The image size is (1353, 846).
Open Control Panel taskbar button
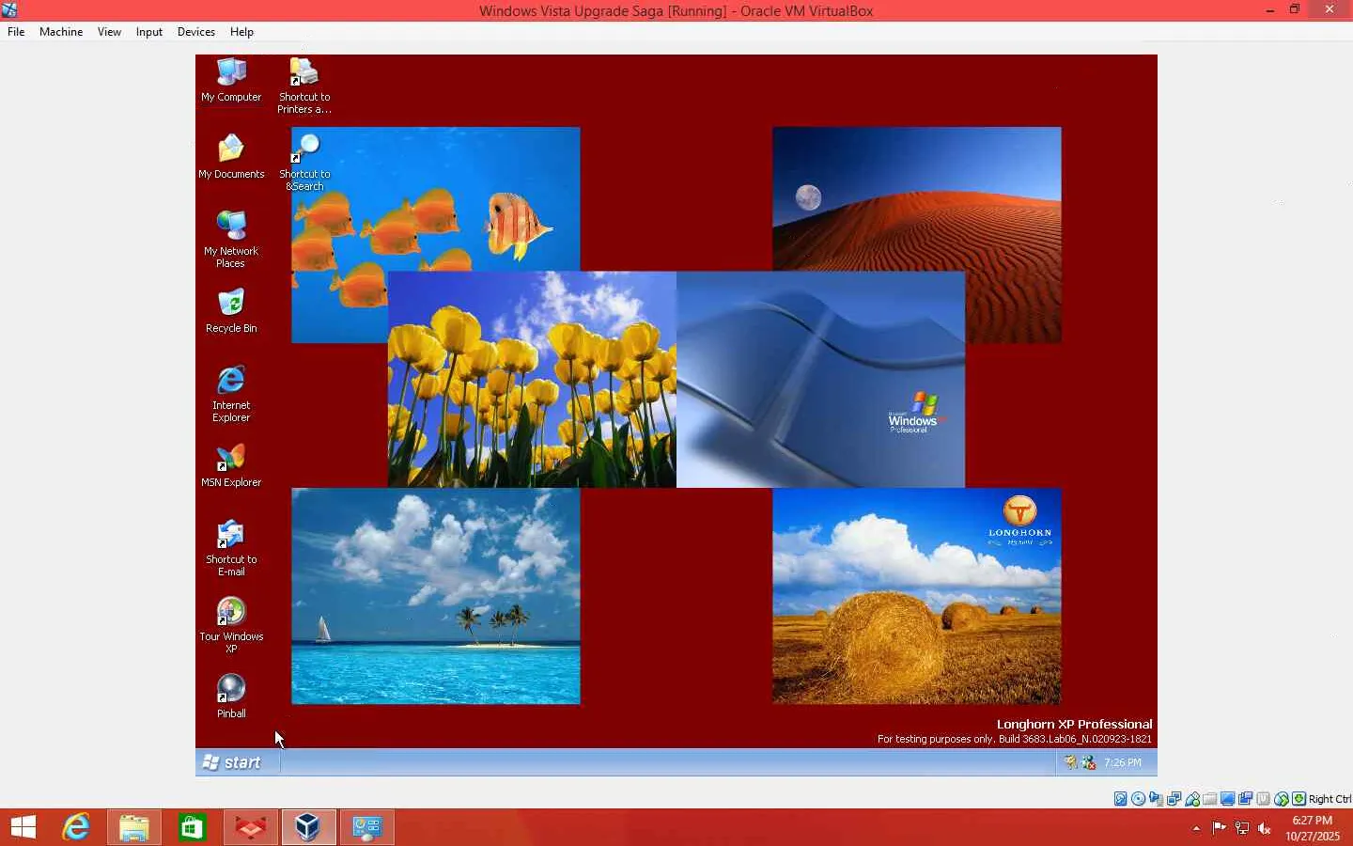(x=367, y=827)
